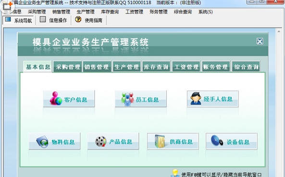Close the navigation panel with X icon
The width and height of the screenshot is (285, 177).
point(260,41)
